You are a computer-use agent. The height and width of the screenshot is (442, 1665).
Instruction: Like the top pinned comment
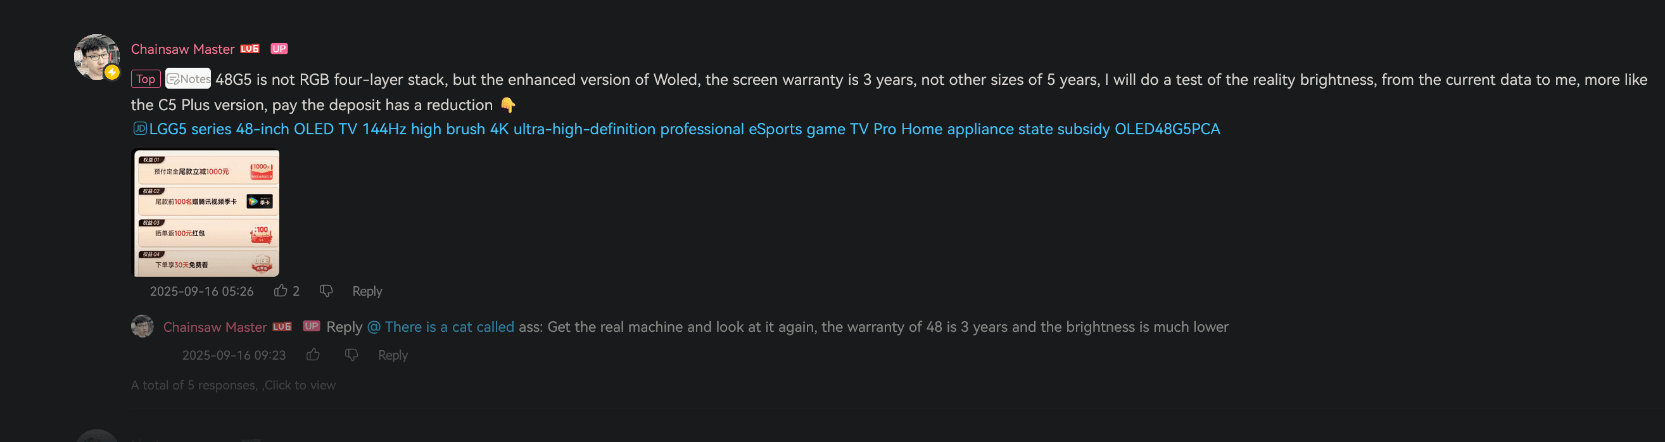click(x=281, y=291)
